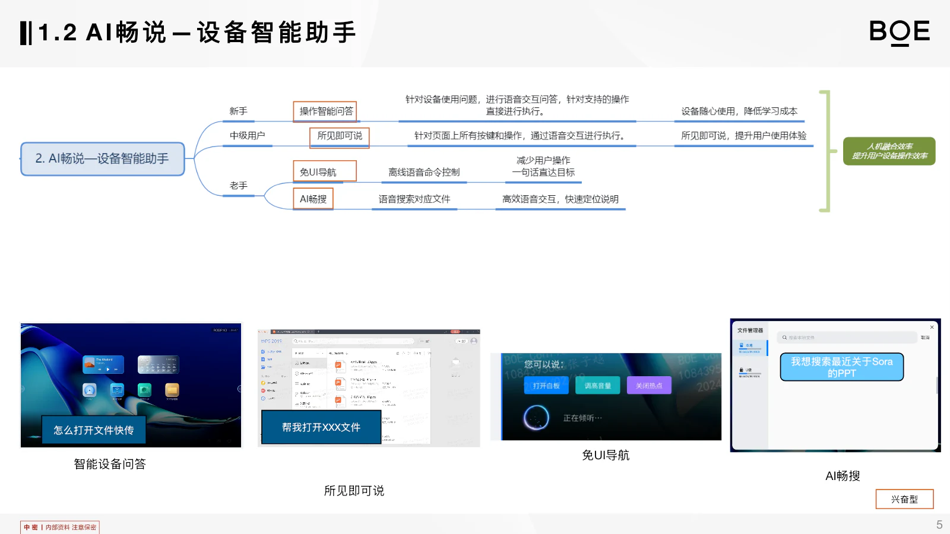Click the 离线语音命令控制 text
This screenshot has width=950, height=534.
coord(424,173)
